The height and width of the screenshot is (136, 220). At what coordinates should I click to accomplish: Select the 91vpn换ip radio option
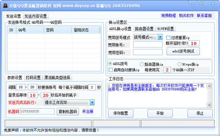(179, 64)
